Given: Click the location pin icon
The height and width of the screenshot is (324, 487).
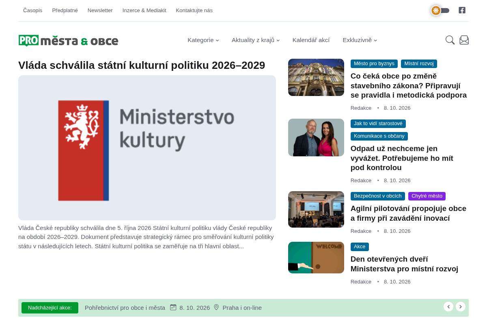Looking at the screenshot, I should click(x=216, y=307).
